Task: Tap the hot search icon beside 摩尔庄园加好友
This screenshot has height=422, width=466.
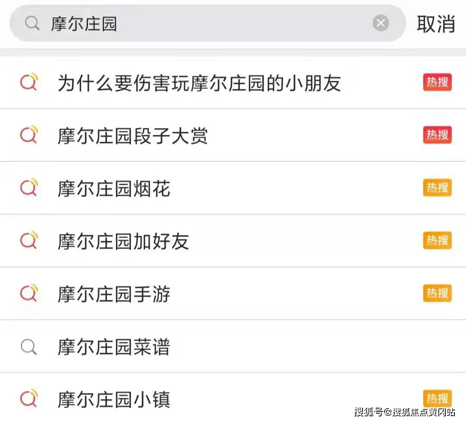Action: [x=29, y=240]
